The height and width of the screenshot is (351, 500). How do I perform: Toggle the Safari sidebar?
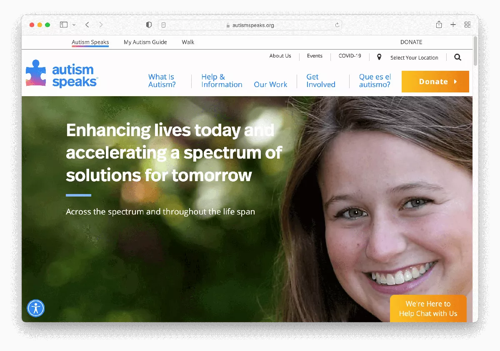click(64, 25)
